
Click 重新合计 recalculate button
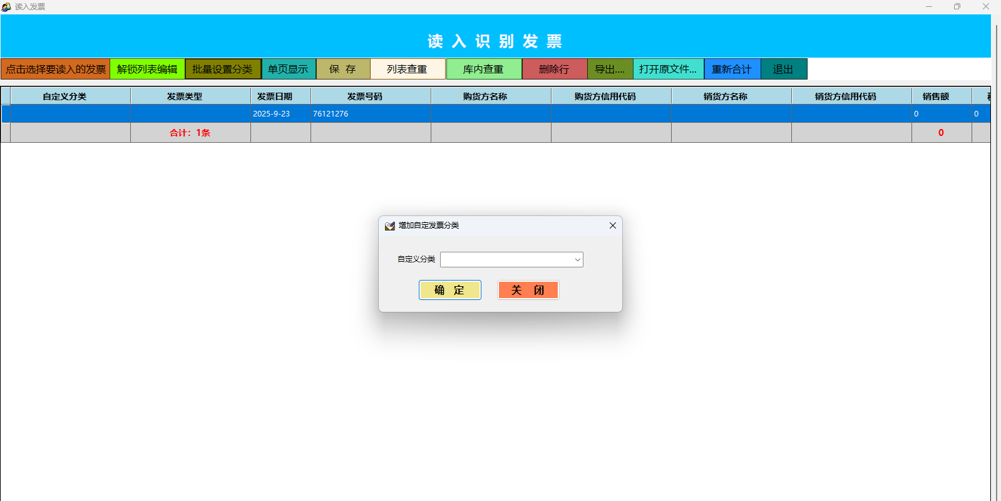coord(732,69)
